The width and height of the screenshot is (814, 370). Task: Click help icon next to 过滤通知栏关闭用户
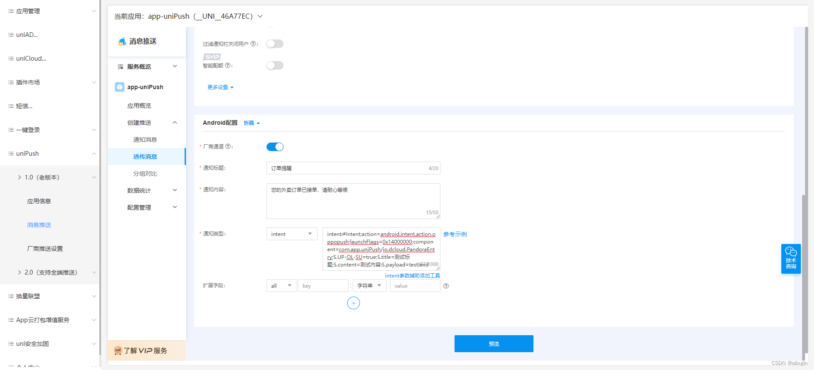coord(253,44)
